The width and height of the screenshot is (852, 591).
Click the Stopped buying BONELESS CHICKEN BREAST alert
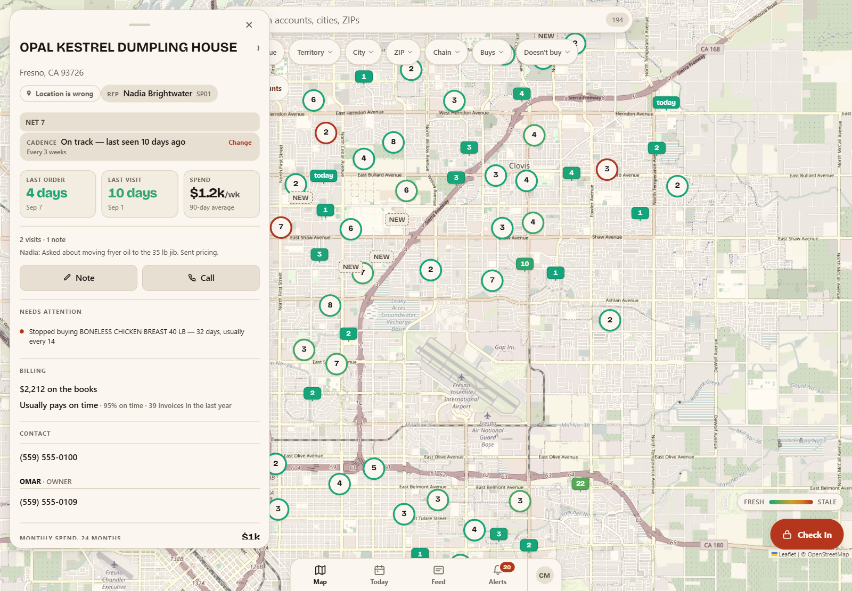coord(140,336)
